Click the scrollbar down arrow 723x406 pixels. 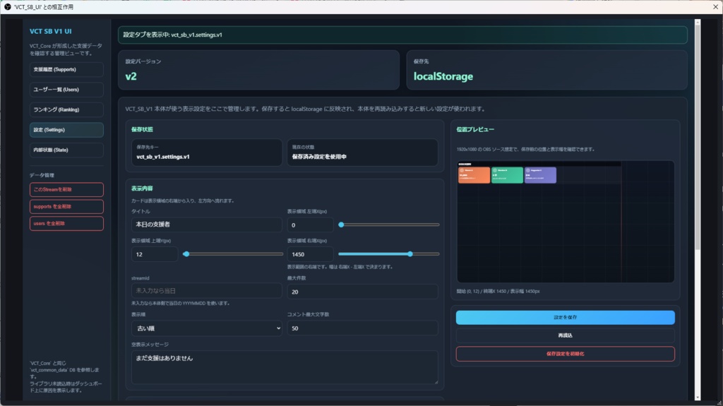click(x=698, y=398)
